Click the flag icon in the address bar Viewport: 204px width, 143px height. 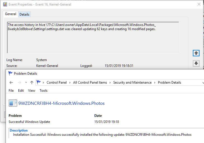point(39,83)
